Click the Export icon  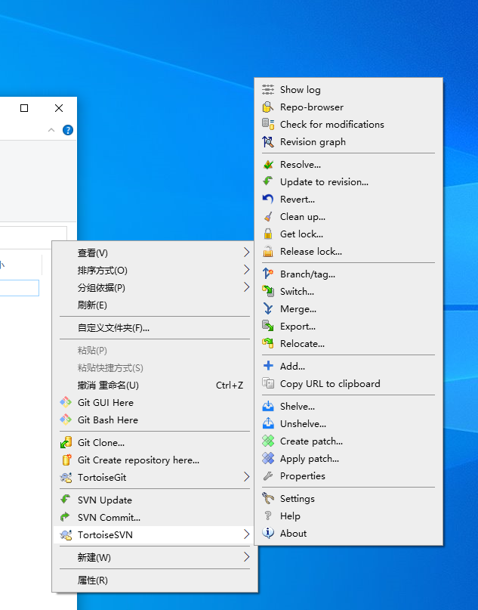point(268,326)
